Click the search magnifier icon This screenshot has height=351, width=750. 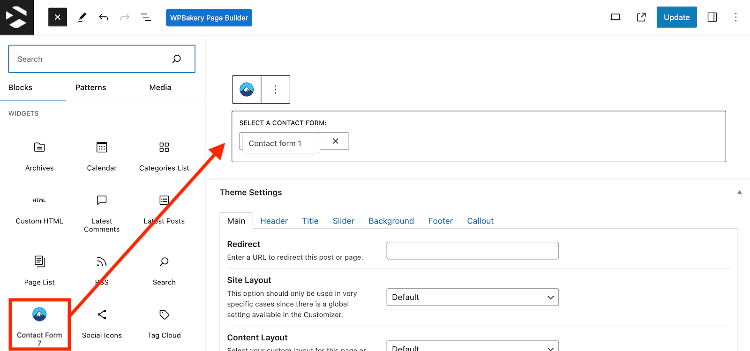[177, 59]
